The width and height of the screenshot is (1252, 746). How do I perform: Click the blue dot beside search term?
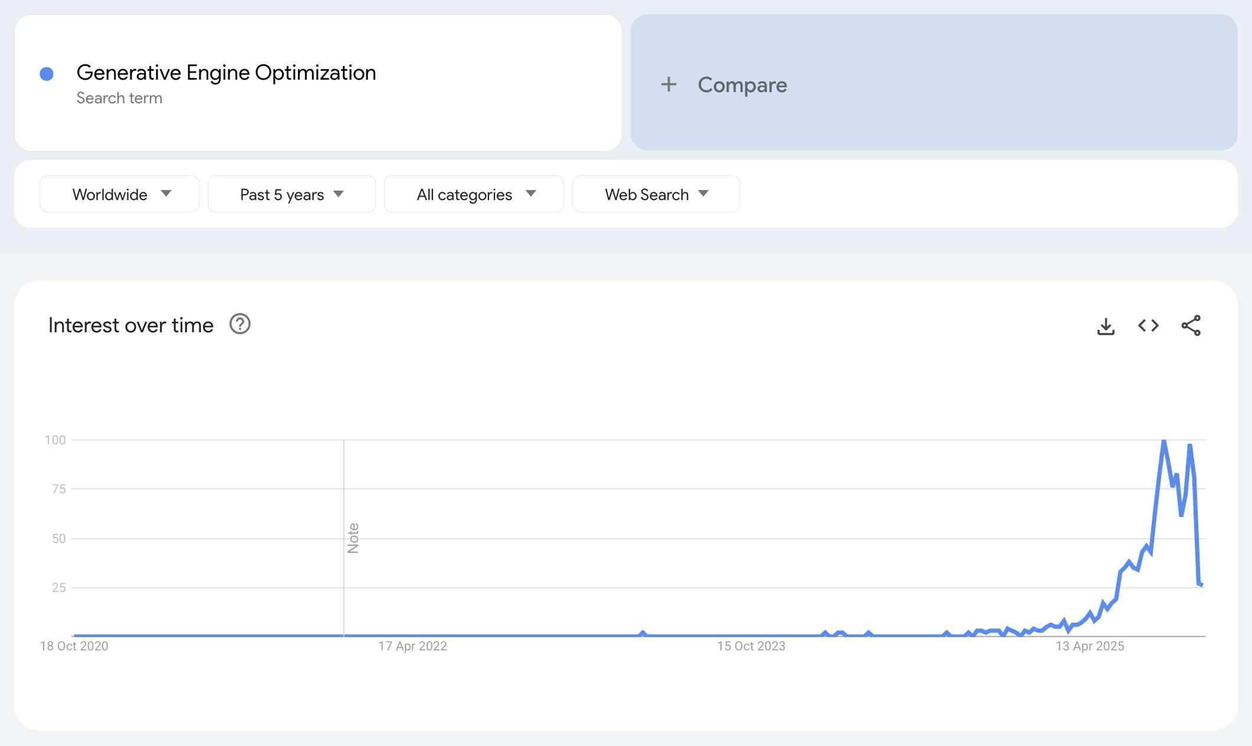47,74
